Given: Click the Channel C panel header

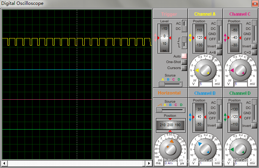Looking at the screenshot, I should click(240, 14).
